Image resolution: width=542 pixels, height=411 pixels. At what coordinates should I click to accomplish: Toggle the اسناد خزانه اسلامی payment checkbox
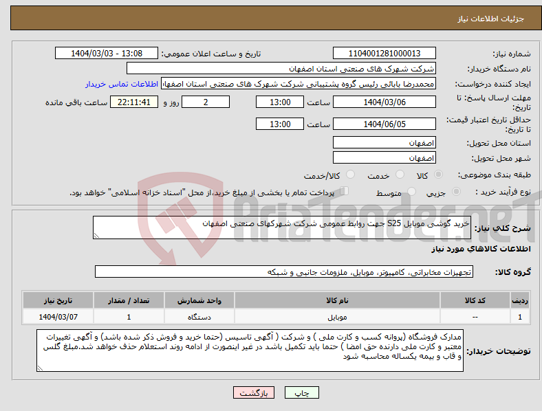pos(345,191)
